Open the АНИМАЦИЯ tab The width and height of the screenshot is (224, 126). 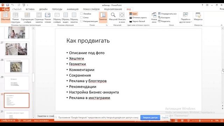(72, 9)
